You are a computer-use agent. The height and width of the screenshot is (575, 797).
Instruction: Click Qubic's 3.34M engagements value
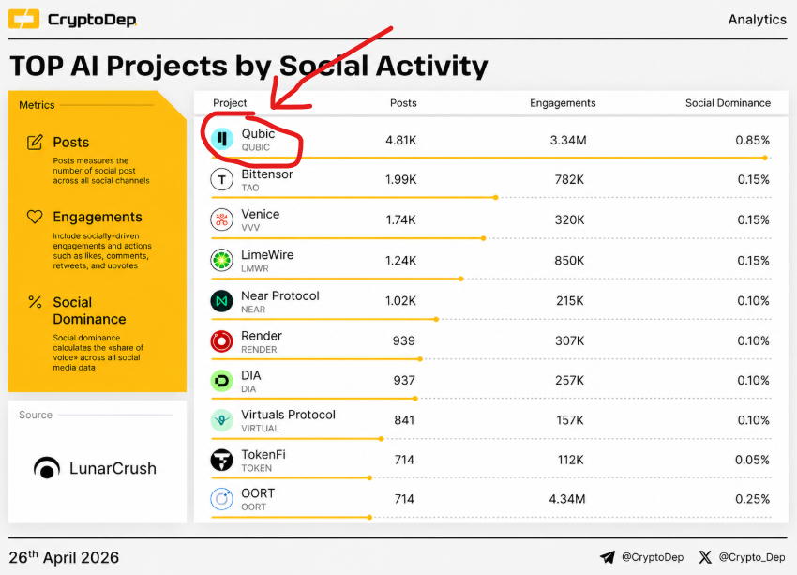pos(568,141)
